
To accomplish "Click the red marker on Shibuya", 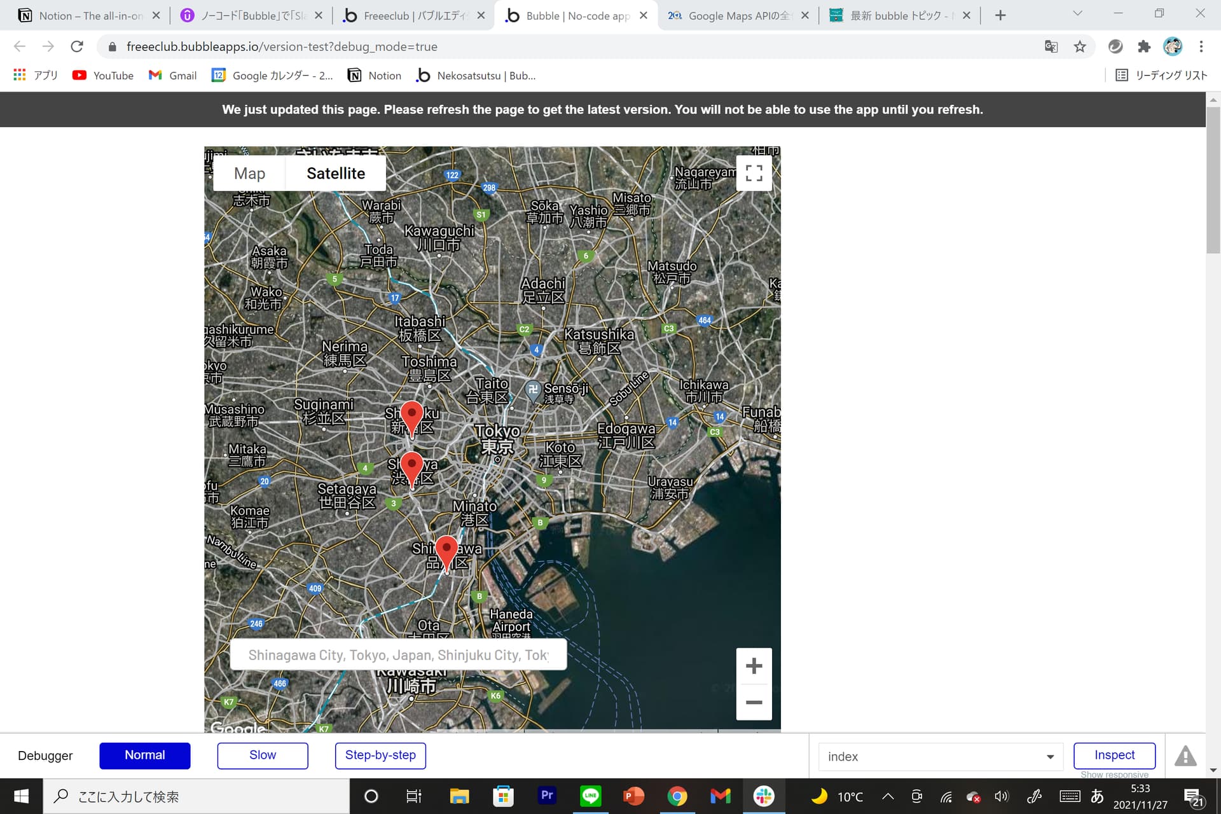I will click(412, 469).
